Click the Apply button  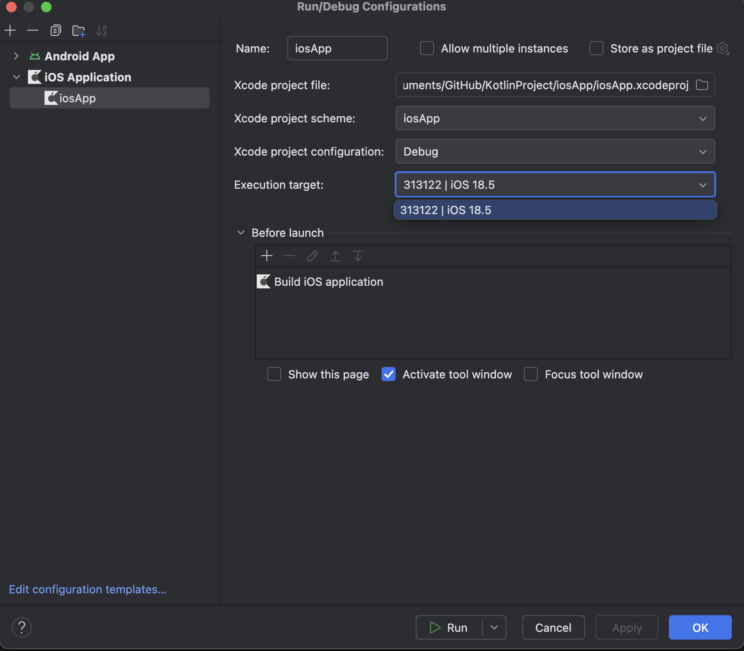(627, 627)
